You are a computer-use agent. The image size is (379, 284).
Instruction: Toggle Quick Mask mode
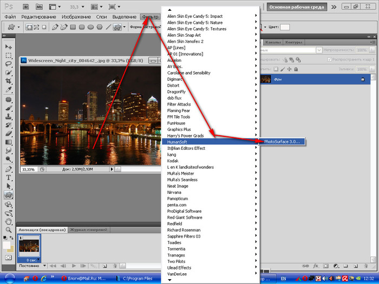(8, 257)
